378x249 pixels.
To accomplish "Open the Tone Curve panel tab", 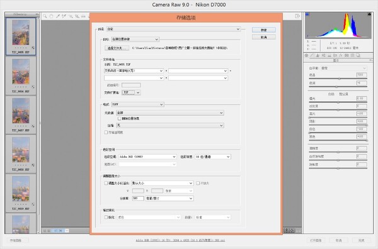I will tap(312, 55).
